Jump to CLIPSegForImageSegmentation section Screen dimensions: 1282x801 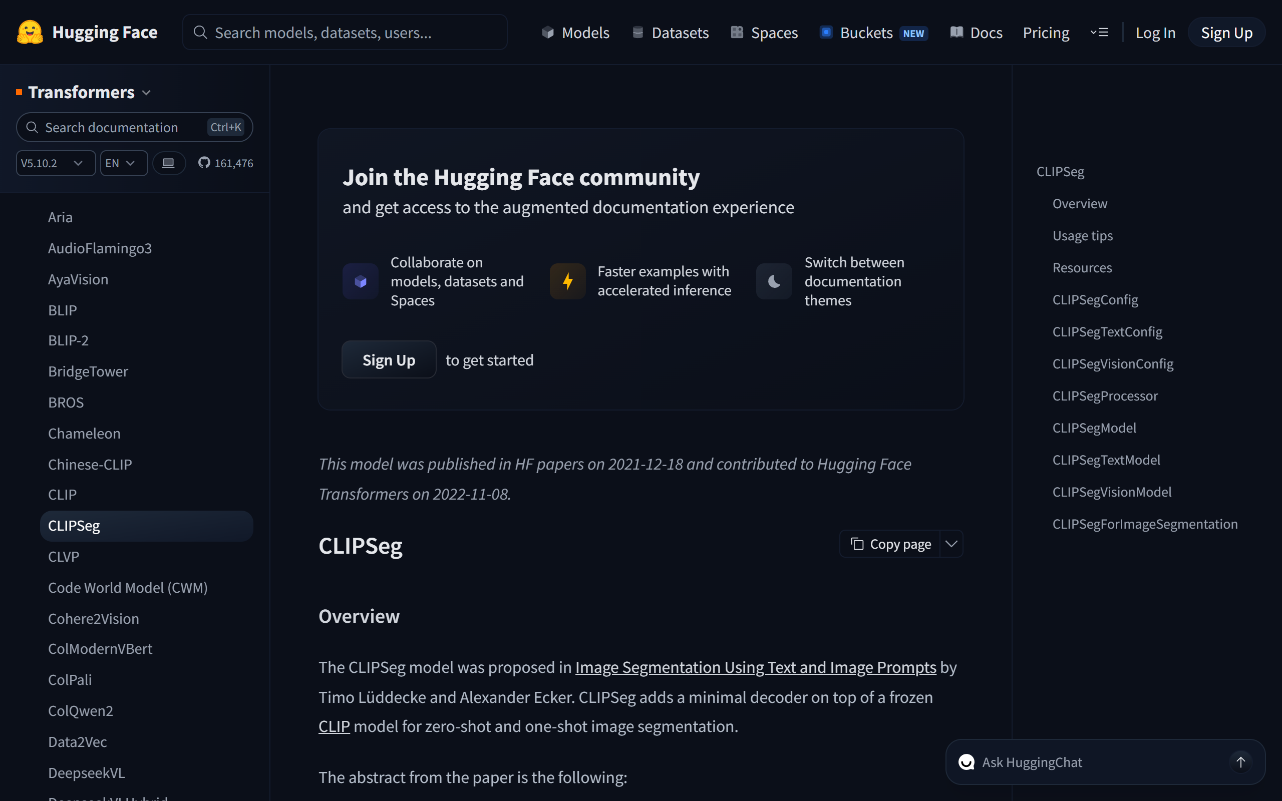point(1145,524)
